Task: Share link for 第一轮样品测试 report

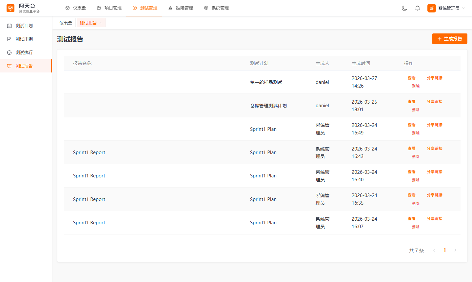Action: coord(435,78)
